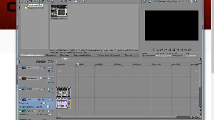This screenshot has width=214, height=120.
Task: Open compositing mode of Текст track
Action: [x=49, y=71]
